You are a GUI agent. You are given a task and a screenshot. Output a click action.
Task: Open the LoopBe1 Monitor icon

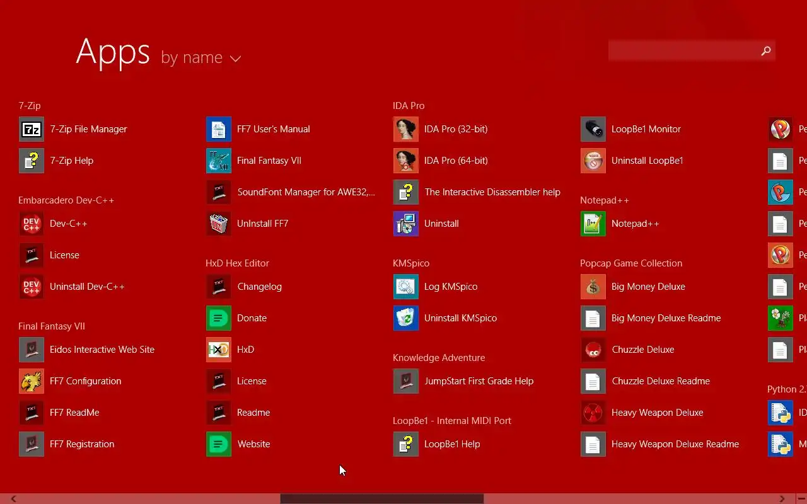593,129
